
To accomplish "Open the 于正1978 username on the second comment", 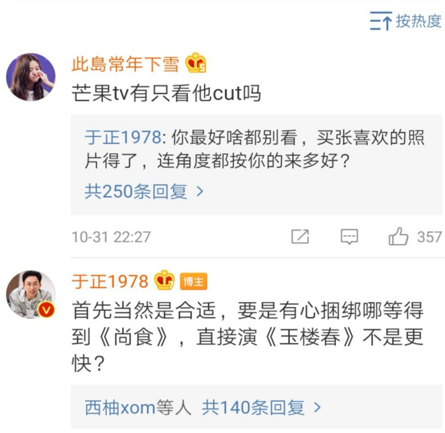I will pos(110,281).
